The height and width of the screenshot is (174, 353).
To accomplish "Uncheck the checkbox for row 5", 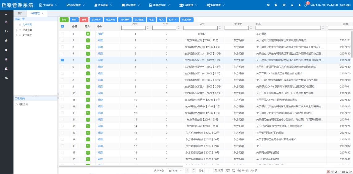I will coord(62,60).
